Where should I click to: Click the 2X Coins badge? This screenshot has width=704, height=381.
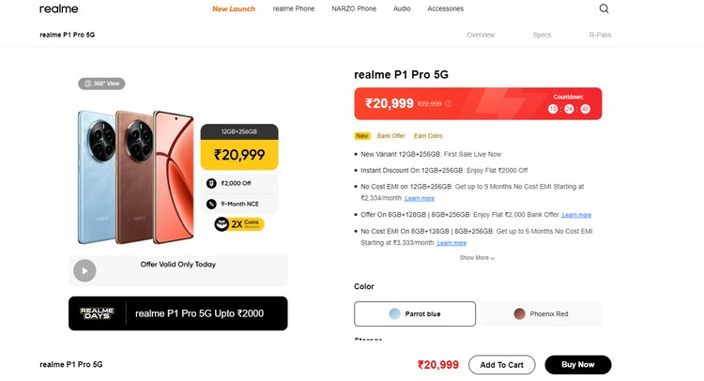coord(238,224)
